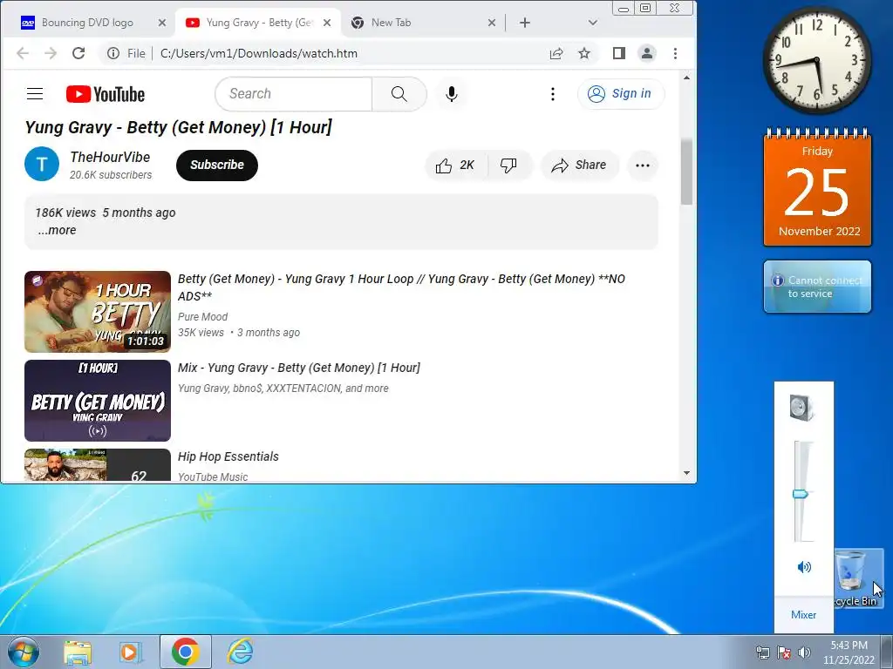Open YouTube settings three-dot menu
Screen dimensions: 893x669
click(552, 94)
